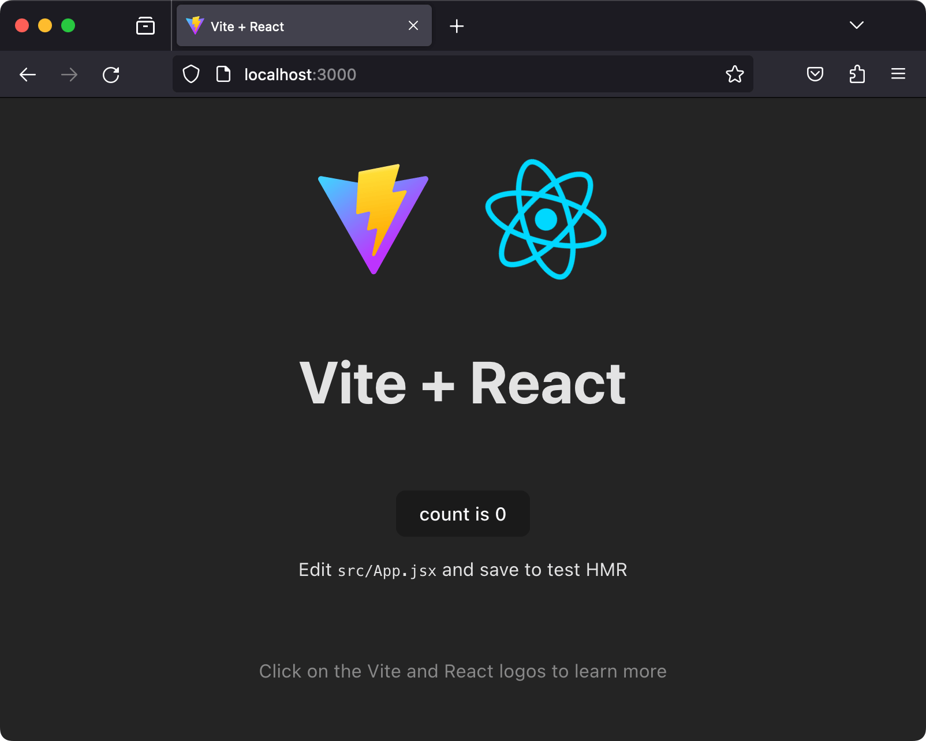The height and width of the screenshot is (741, 926).
Task: Go back to previous page
Action: [28, 74]
